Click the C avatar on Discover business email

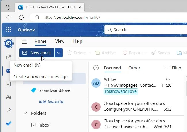pos(96,125)
